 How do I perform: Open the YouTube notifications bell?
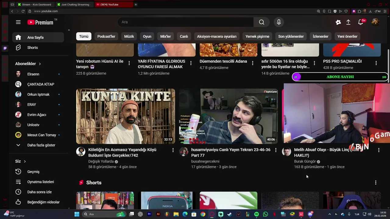pyautogui.click(x=361, y=22)
